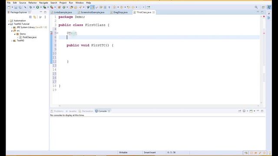Click the Open Task folder icon
Image resolution: width=278 pixels, height=156 pixels.
76,7
